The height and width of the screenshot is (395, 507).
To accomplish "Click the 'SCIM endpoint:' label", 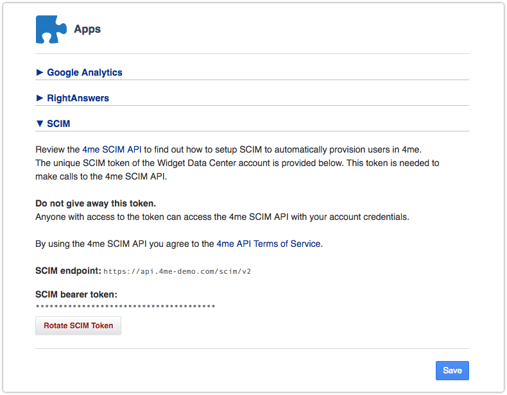I will coord(68,271).
